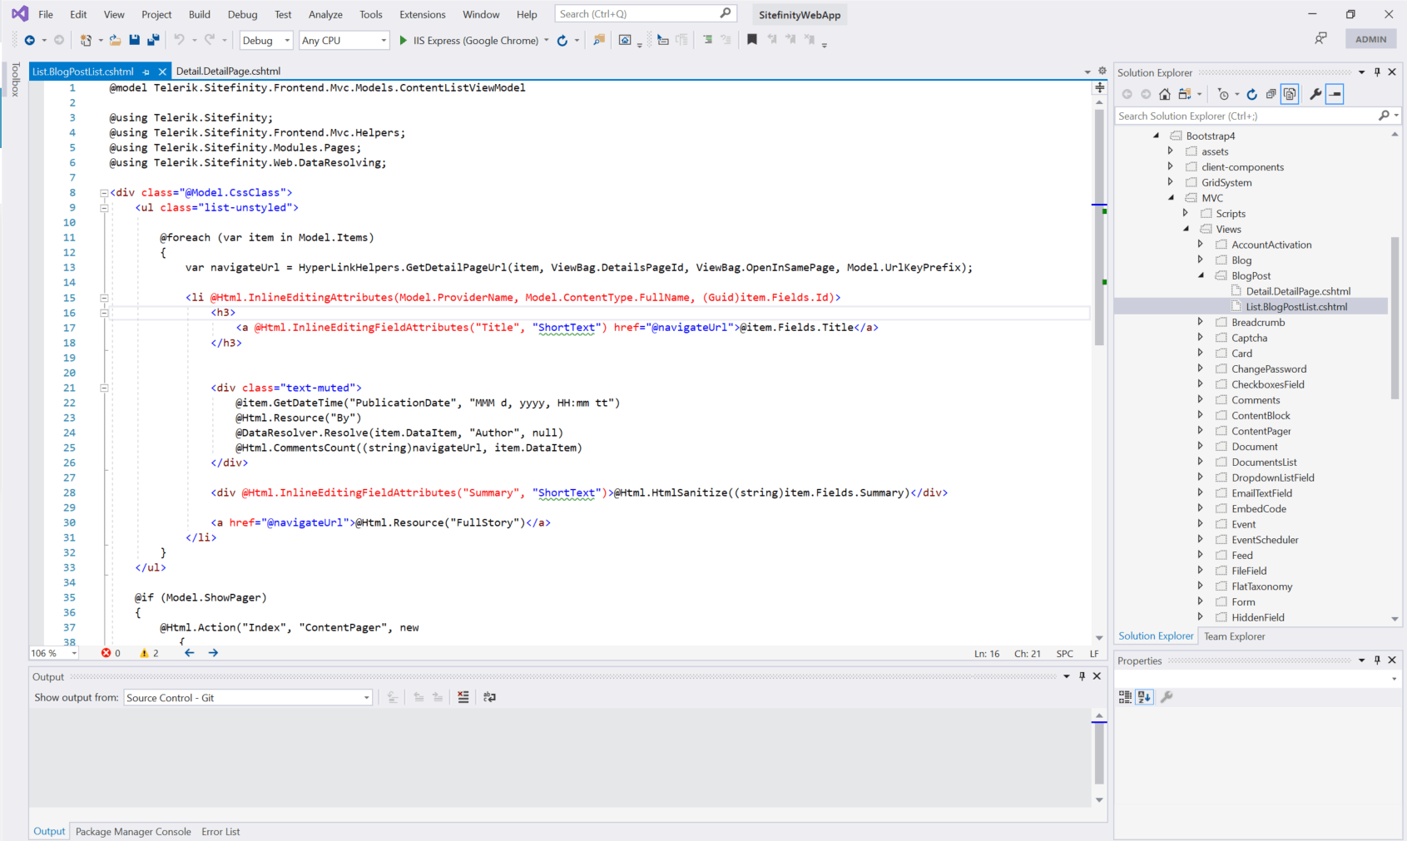This screenshot has height=841, width=1407.
Task: Toggle Preview Selected Items in Solution Explorer
Action: point(1335,94)
